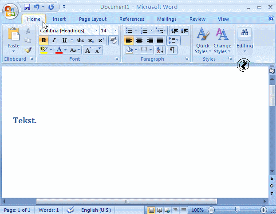
Task: Cut the selection with scissors icon
Action: pyautogui.click(x=28, y=31)
